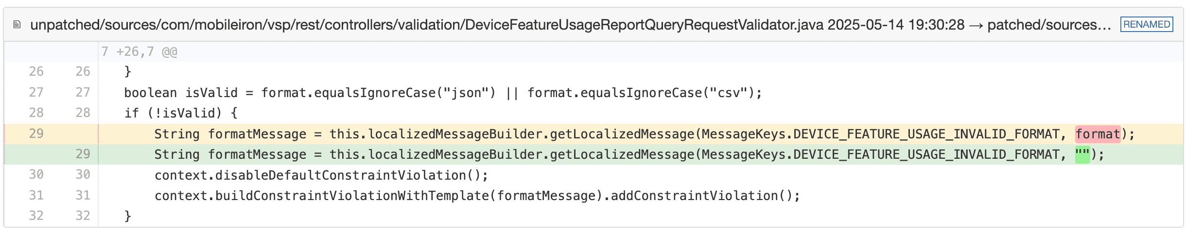Viewport: 1186px width, 235px height.
Task: Click new line number 31
Action: tap(83, 195)
